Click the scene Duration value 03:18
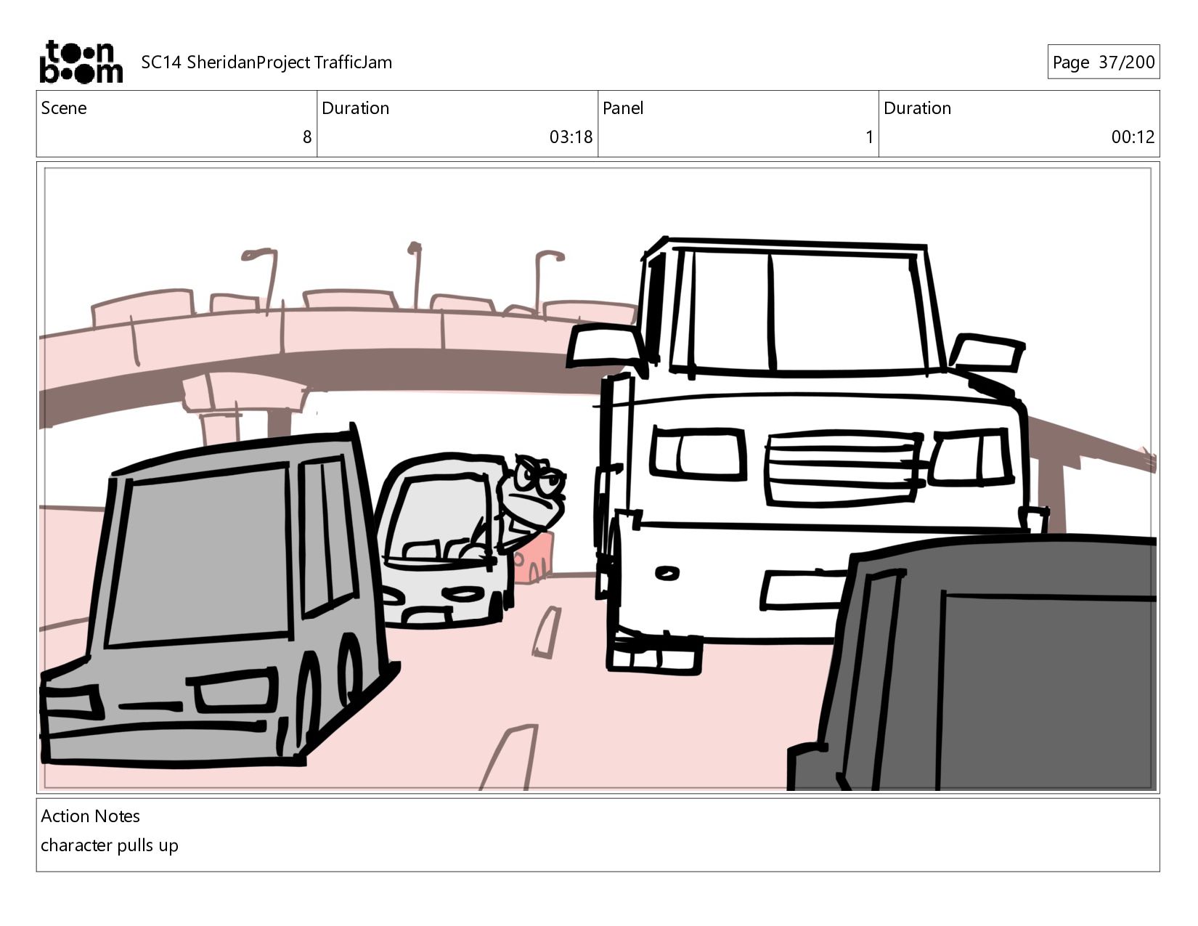 [571, 137]
